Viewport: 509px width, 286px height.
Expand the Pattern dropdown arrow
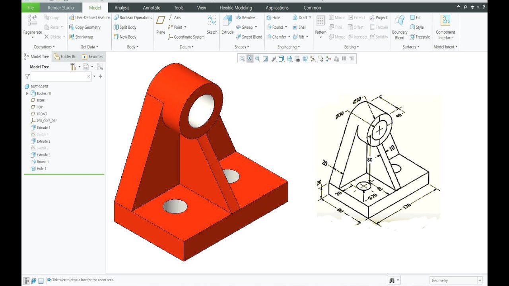tap(321, 38)
